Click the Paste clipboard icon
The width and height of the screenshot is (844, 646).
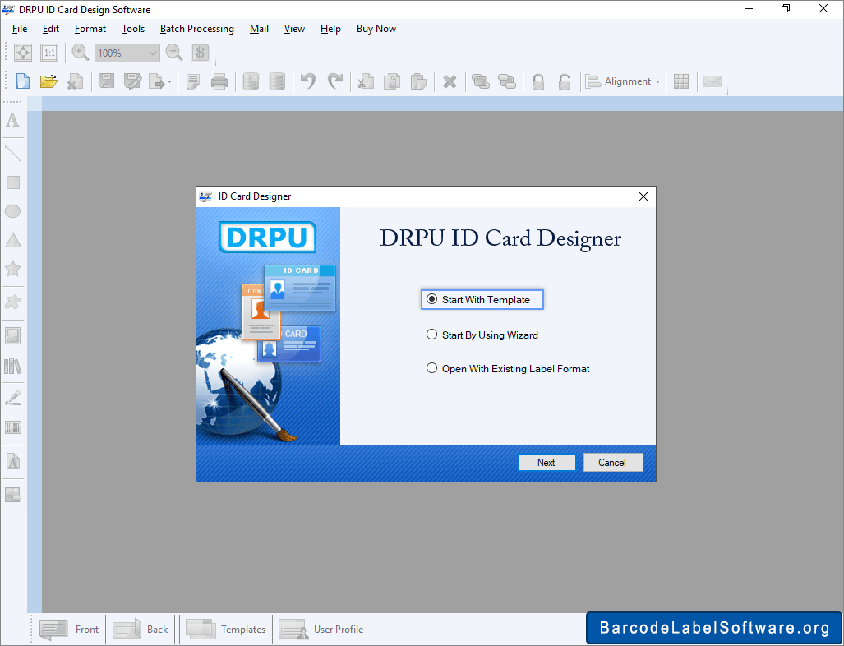click(418, 81)
